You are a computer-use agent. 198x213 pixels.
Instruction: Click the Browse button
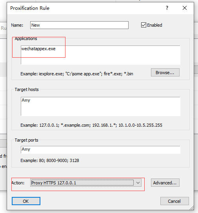pyautogui.click(x=165, y=73)
